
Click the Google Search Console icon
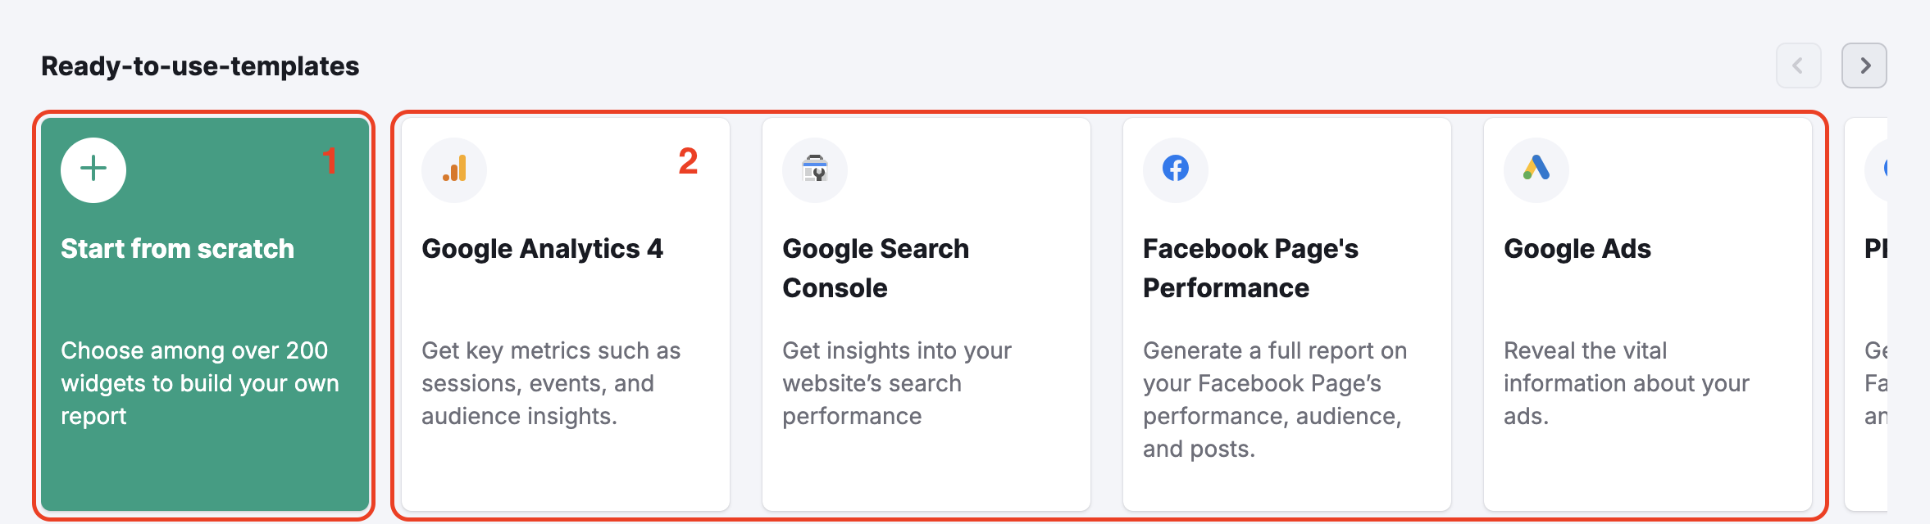815,169
